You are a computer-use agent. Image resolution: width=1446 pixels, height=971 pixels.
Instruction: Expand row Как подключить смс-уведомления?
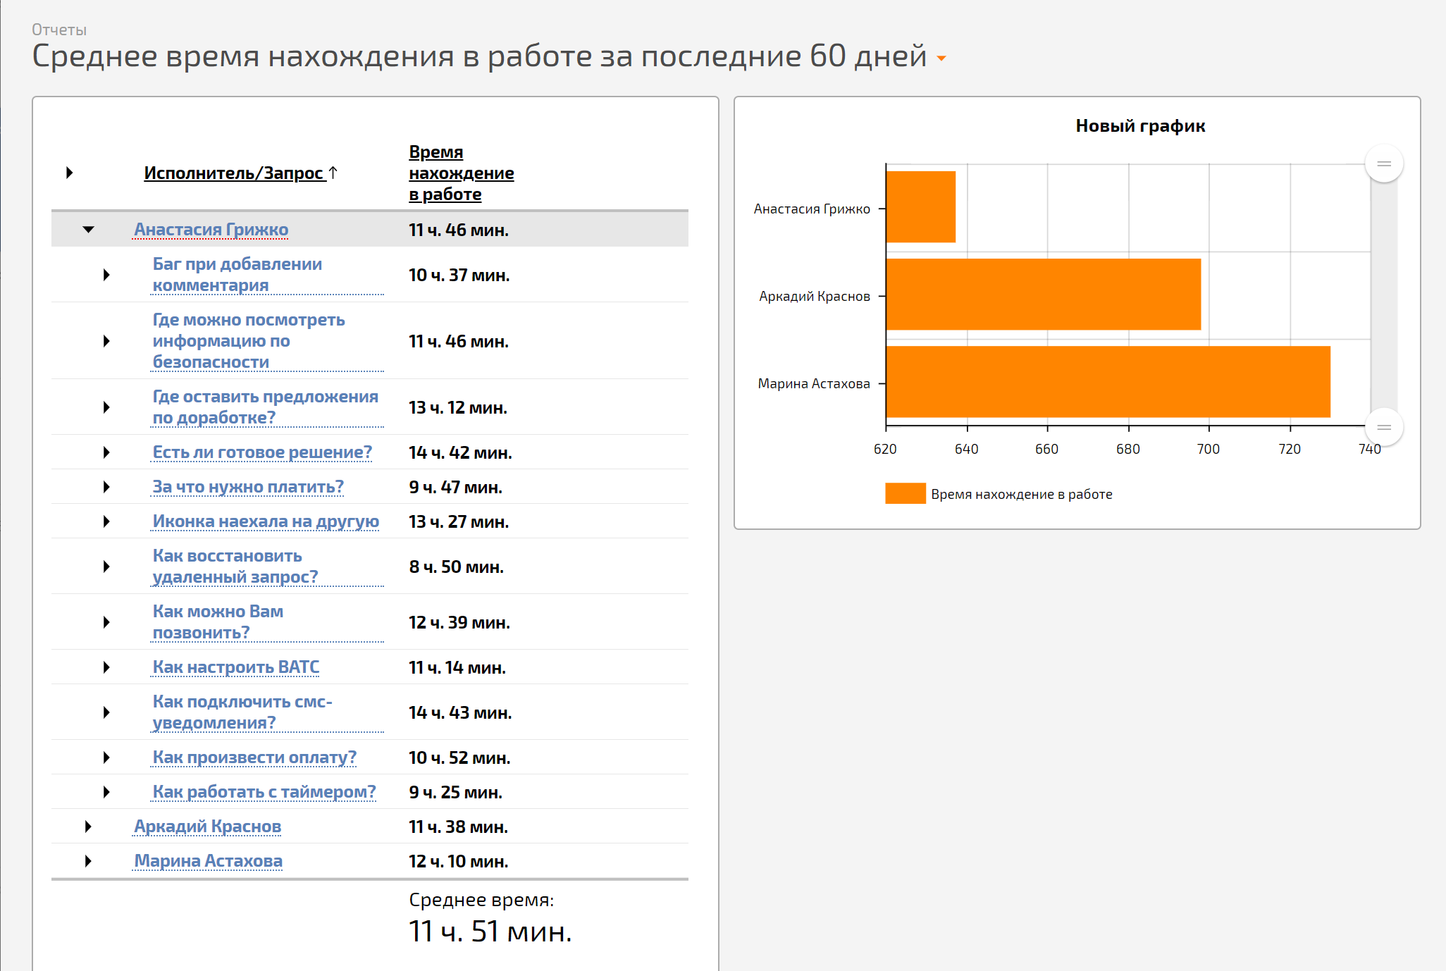coord(106,712)
